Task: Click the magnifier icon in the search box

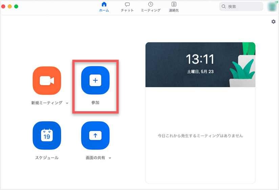Action: click(224, 6)
